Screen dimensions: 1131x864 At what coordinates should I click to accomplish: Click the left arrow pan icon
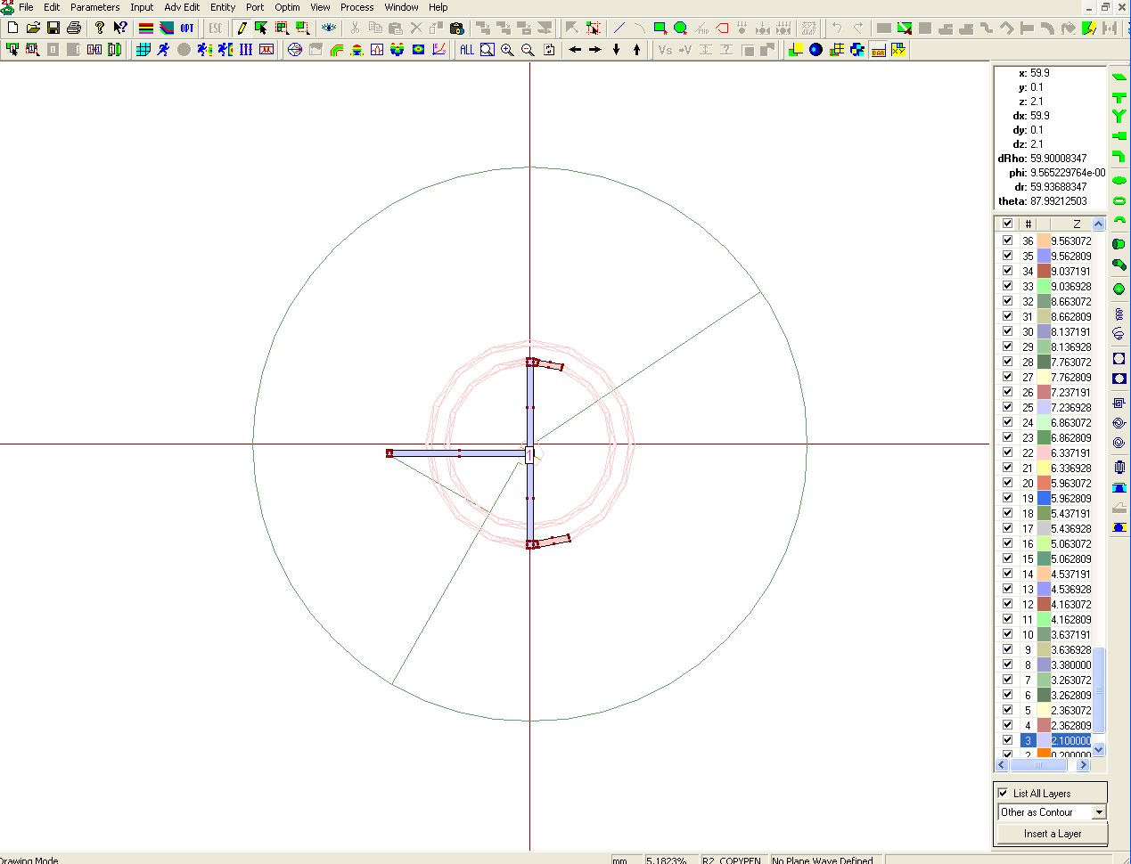pos(575,50)
